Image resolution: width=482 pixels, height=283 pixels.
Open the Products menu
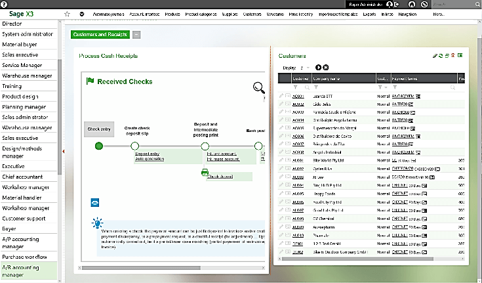coord(172,14)
